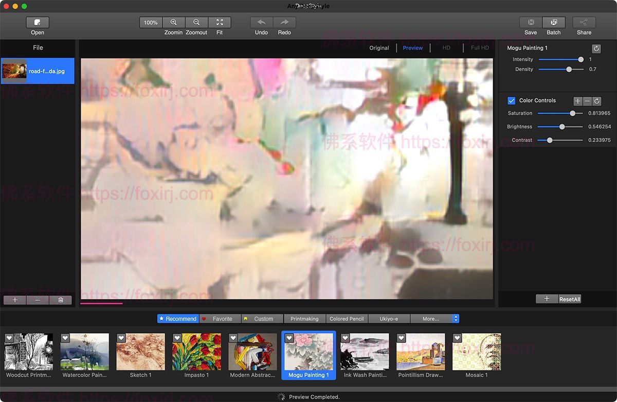Zoom in on the preview image
Screen dimensions: 617x402
(x=173, y=23)
